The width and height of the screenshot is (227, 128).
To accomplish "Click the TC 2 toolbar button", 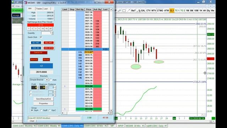I will [183, 11].
